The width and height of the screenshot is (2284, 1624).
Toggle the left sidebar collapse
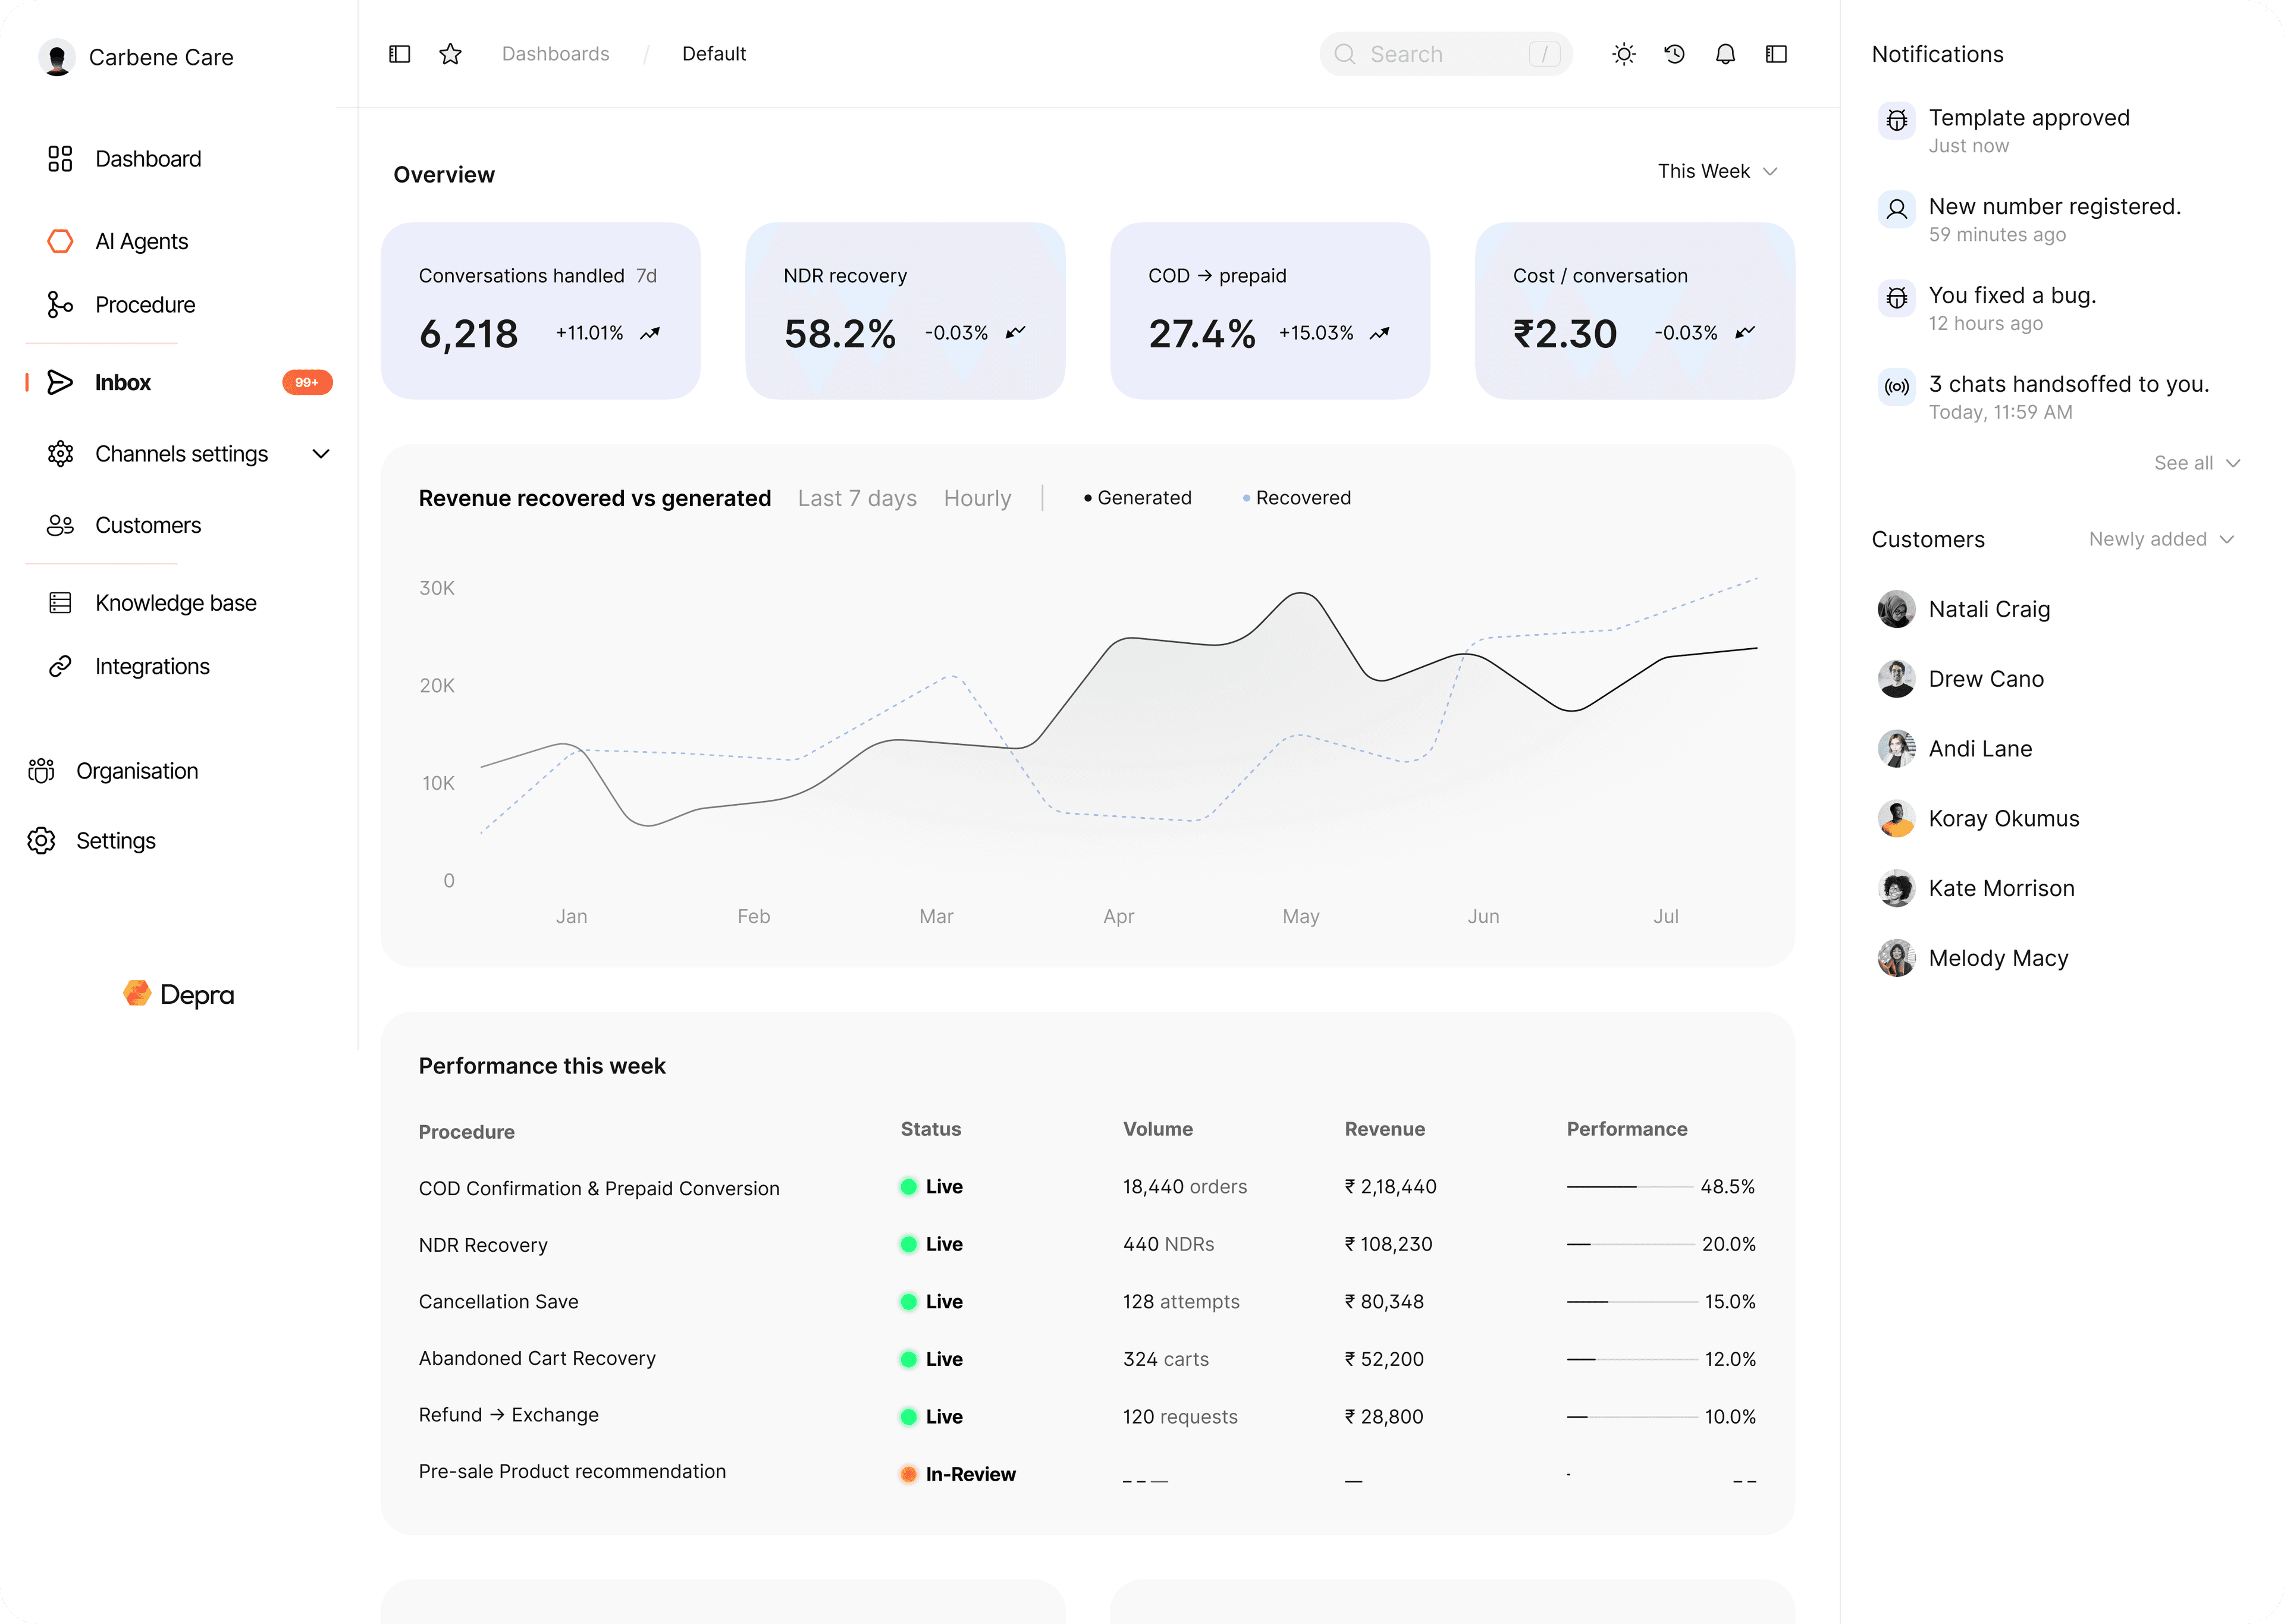(x=399, y=54)
